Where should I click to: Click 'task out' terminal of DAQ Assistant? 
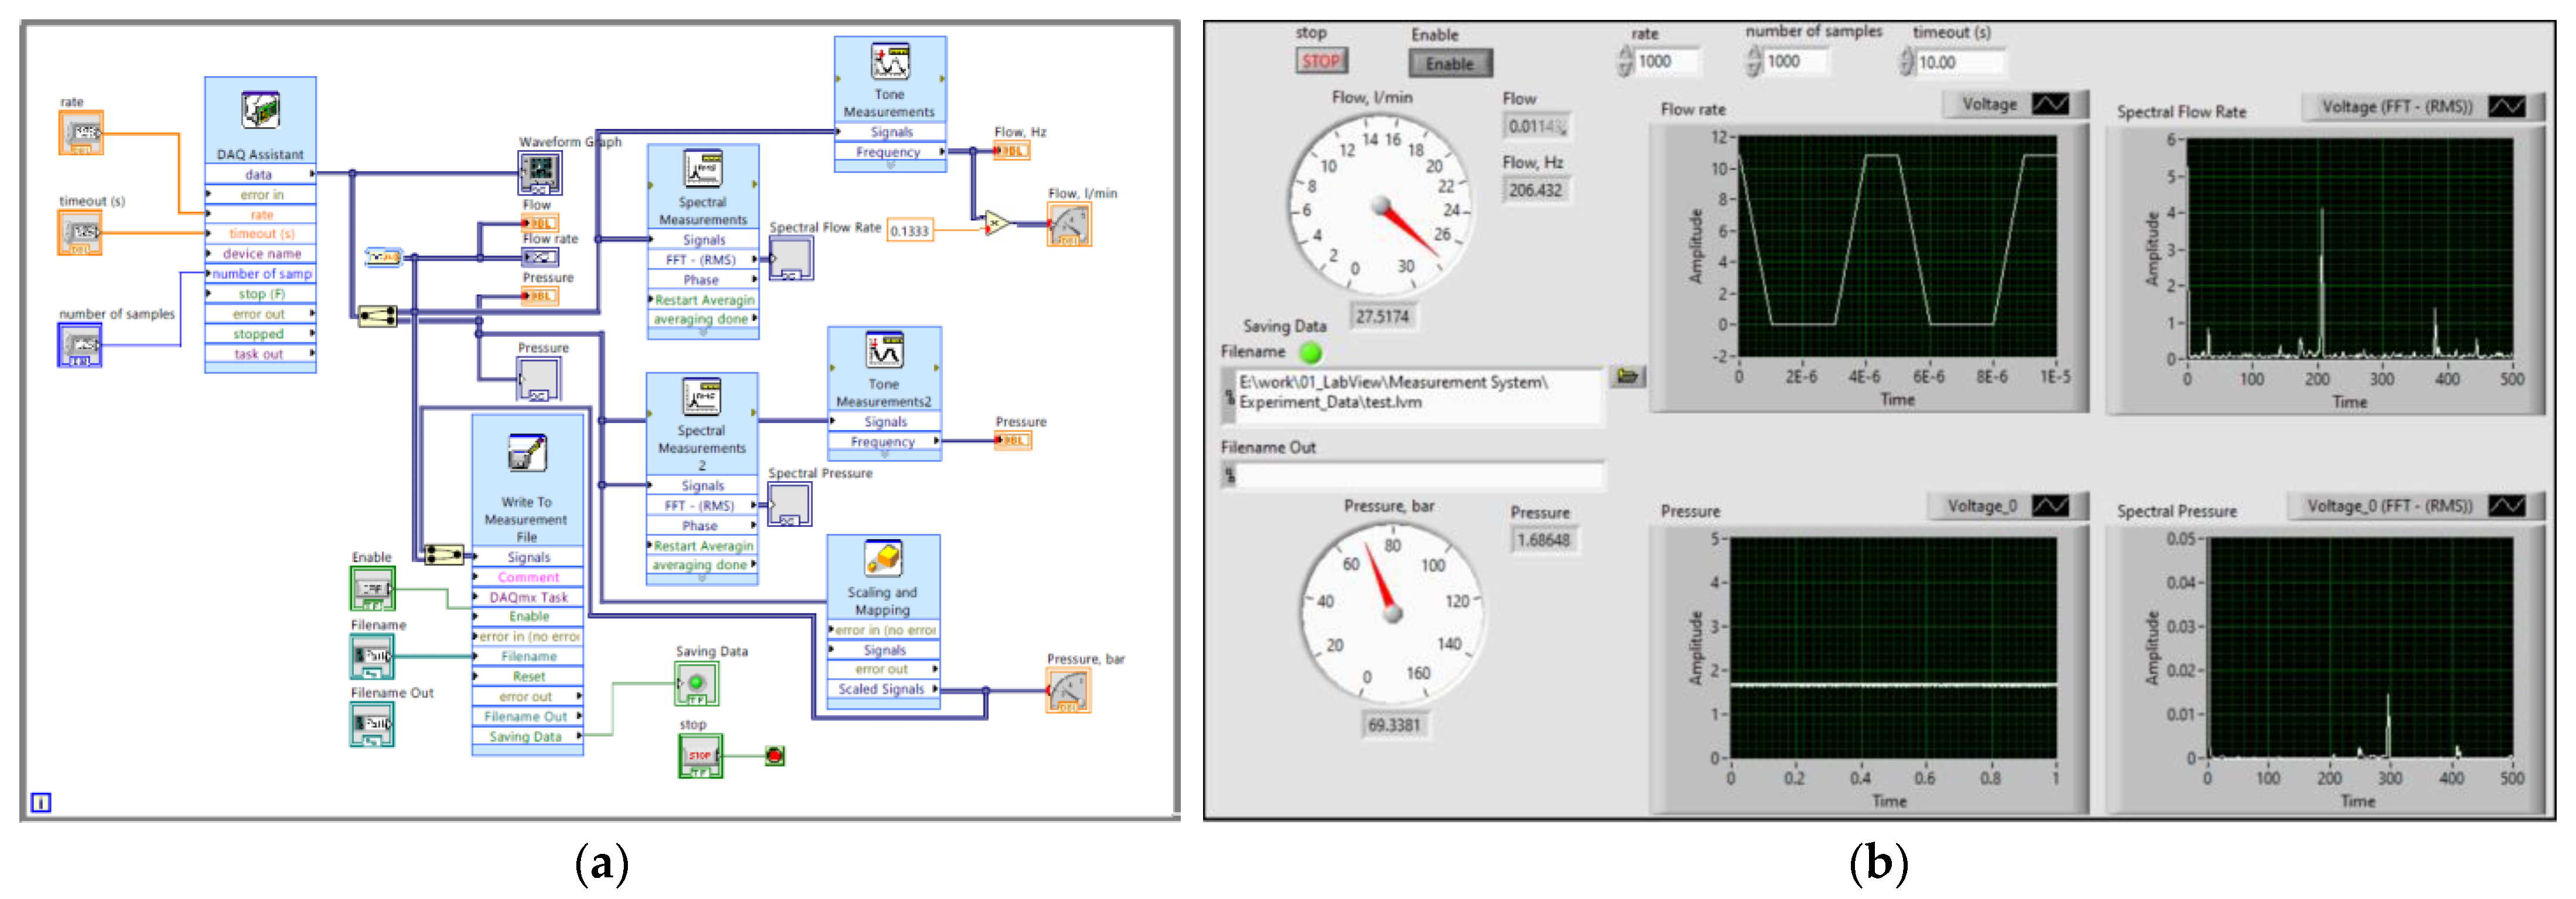pyautogui.click(x=260, y=355)
